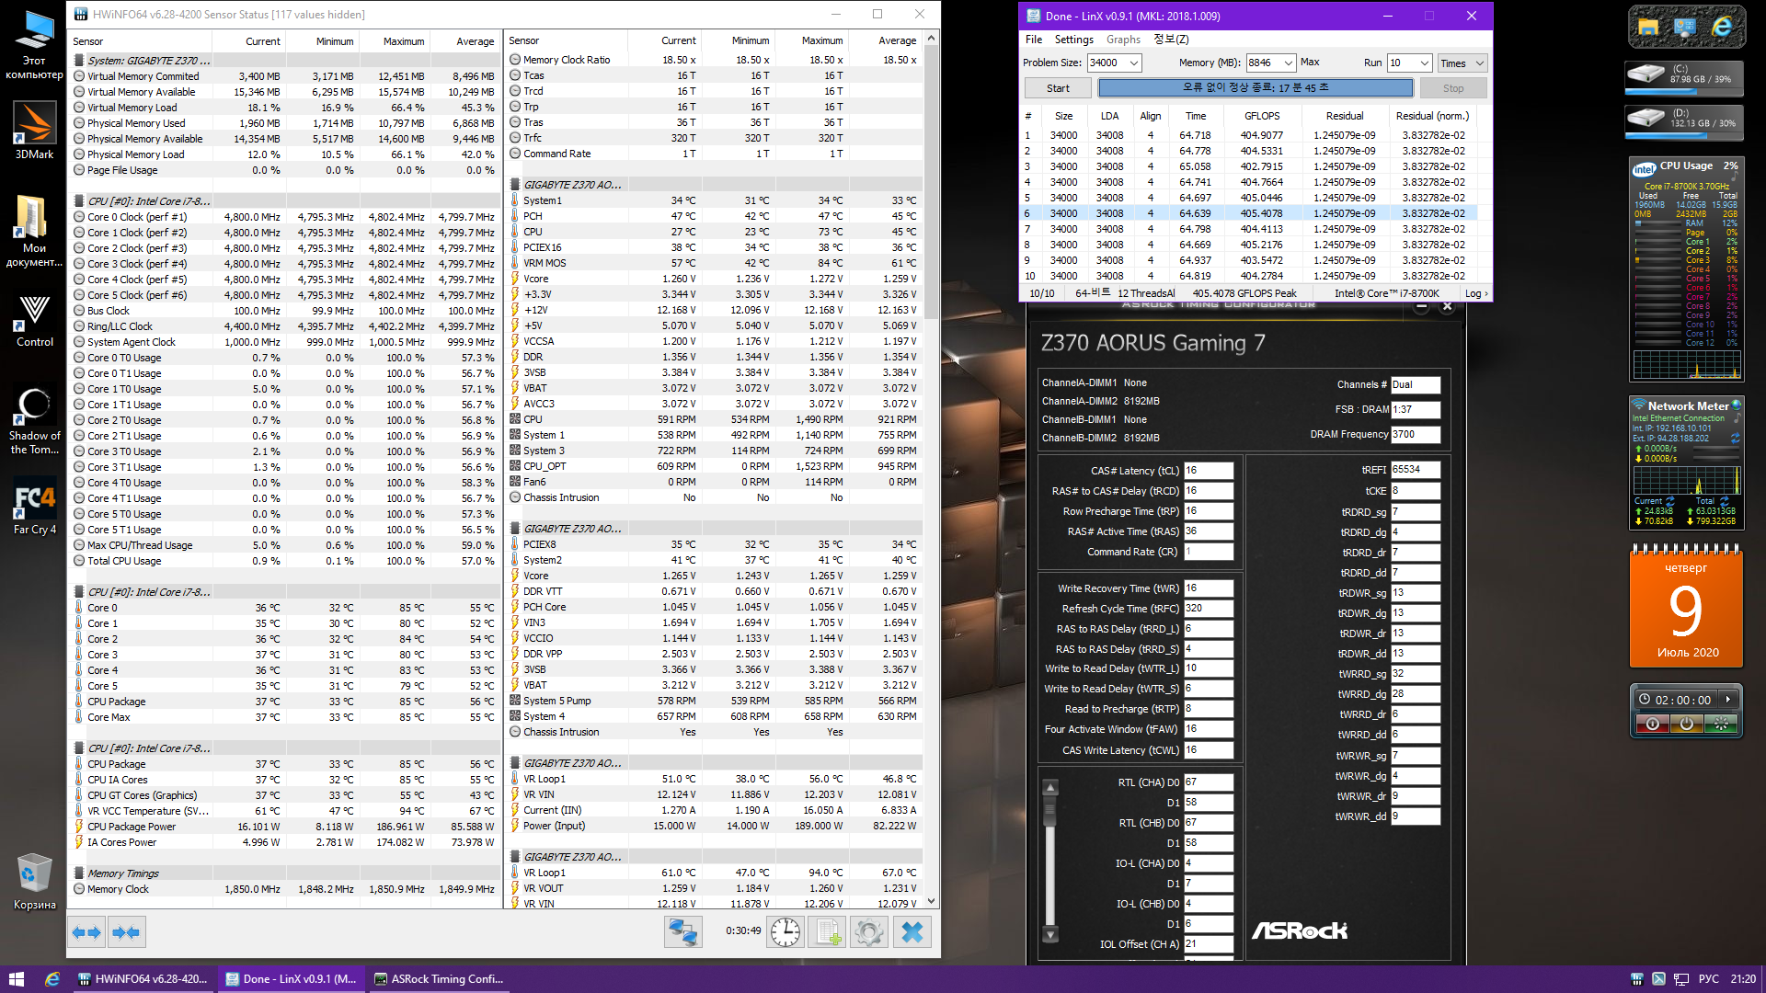Click the HWiNFO clock reset icon
The height and width of the screenshot is (993, 1766).
785,932
